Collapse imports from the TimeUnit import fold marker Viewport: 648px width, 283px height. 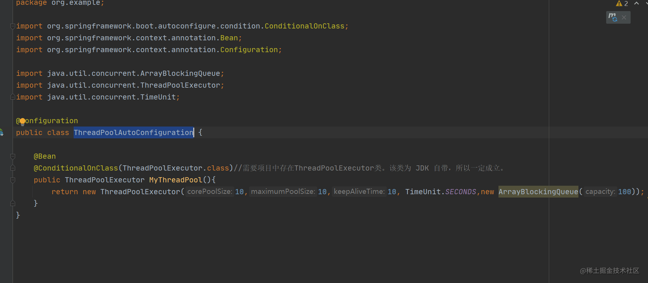tap(13, 97)
